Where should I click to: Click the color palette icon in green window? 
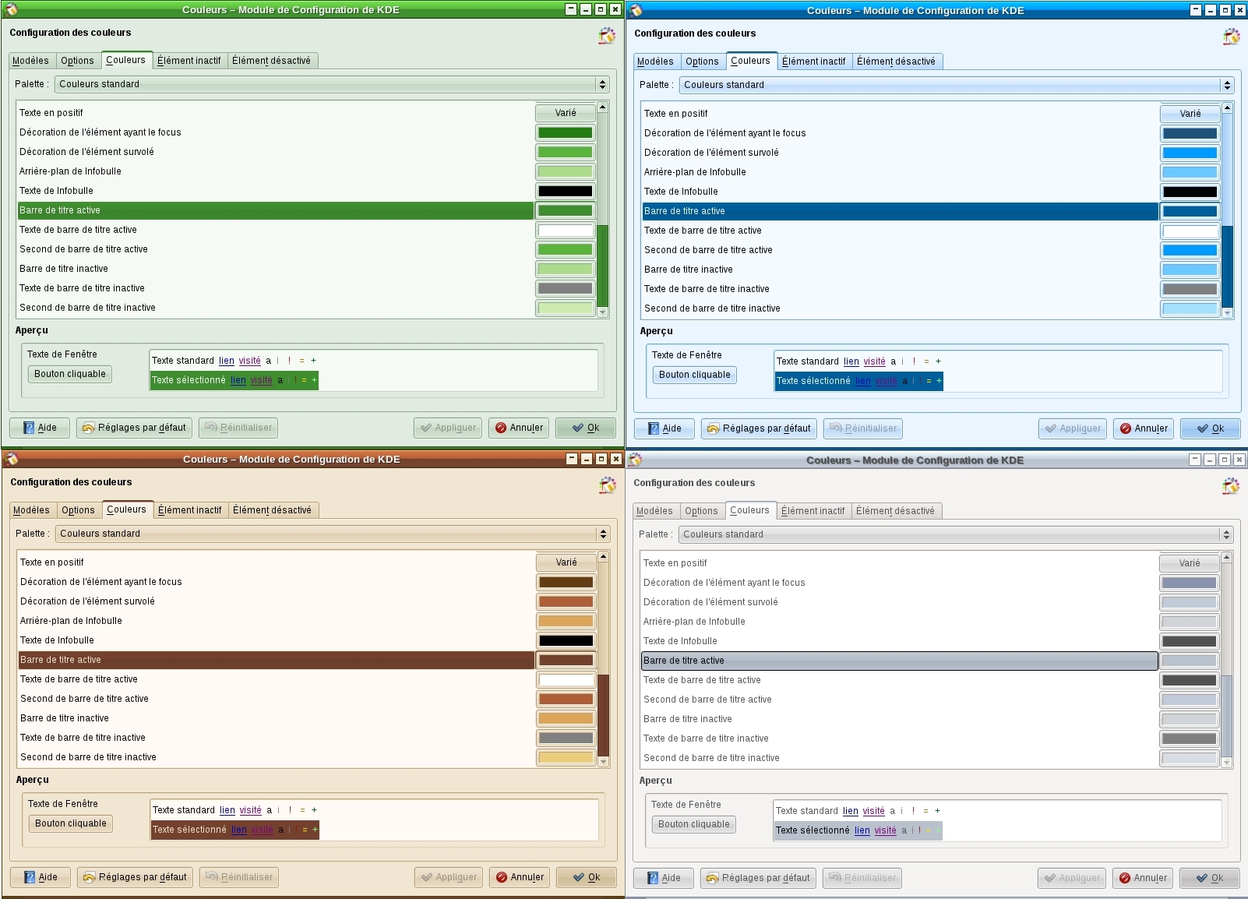coord(607,36)
